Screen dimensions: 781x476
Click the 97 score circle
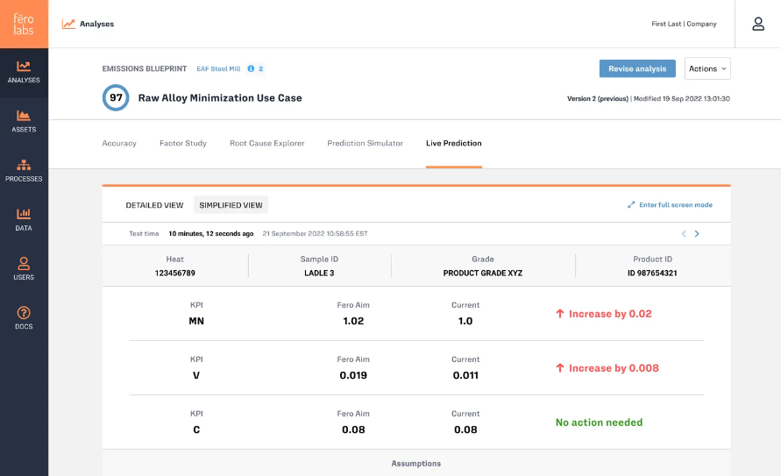(x=116, y=97)
